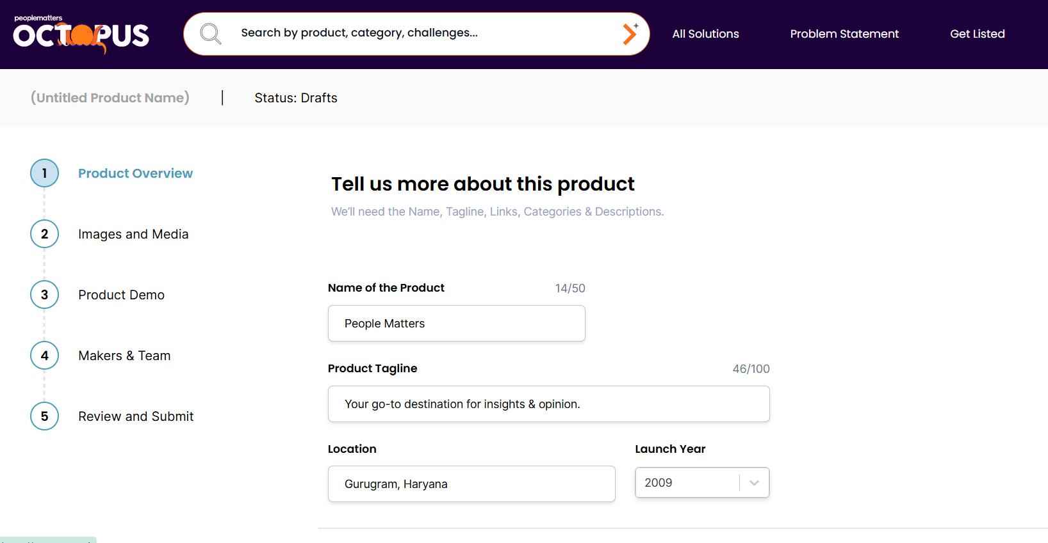
Task: Select the 2009 Launch Year combo box
Action: click(x=702, y=483)
